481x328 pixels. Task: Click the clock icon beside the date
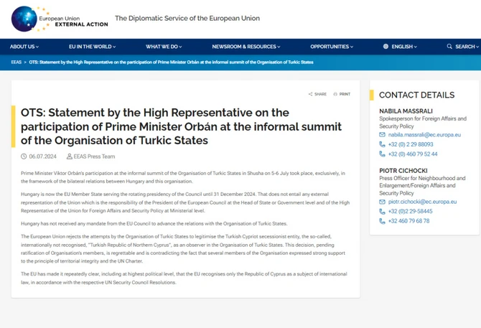24,156
